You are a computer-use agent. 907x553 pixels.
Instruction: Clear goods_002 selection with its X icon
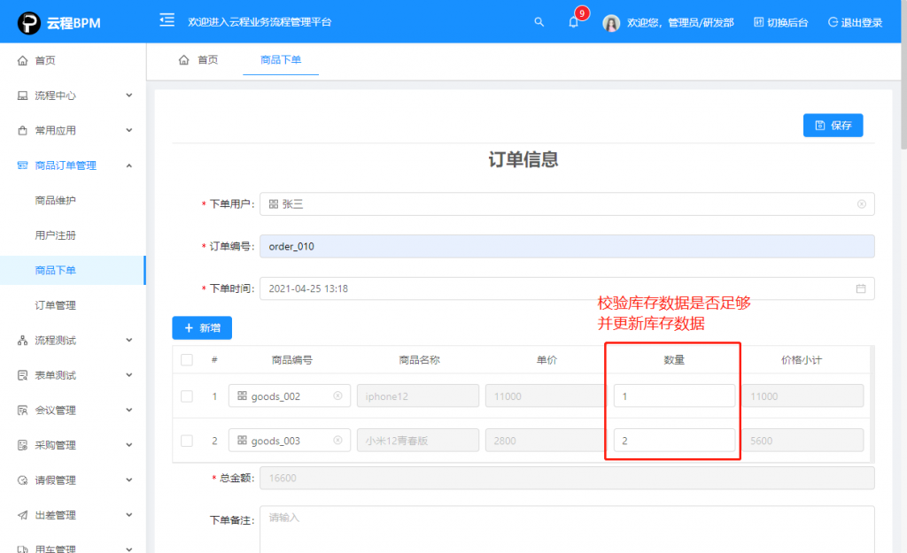tap(337, 396)
